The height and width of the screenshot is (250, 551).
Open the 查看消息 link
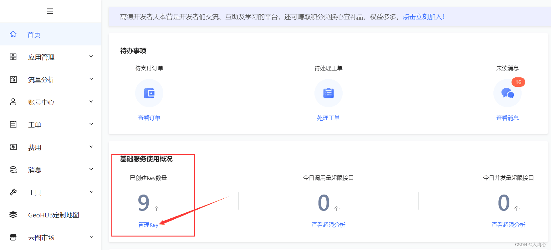click(508, 118)
